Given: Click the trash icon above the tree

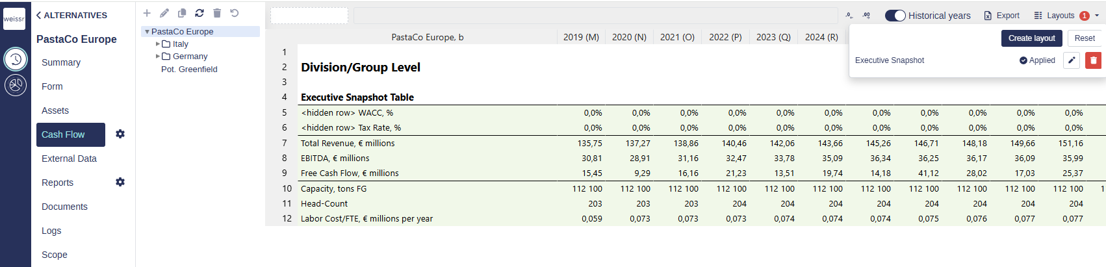Looking at the screenshot, I should pos(217,13).
